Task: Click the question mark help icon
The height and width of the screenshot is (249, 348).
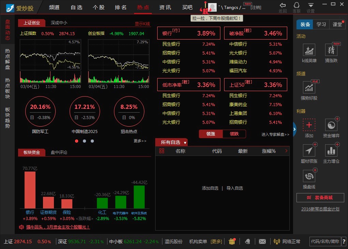Action: 344,241
